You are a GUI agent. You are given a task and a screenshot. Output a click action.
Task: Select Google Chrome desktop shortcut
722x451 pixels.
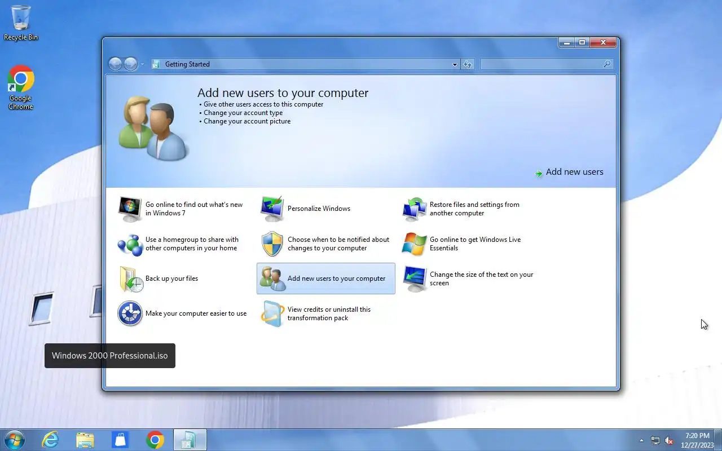tap(21, 88)
